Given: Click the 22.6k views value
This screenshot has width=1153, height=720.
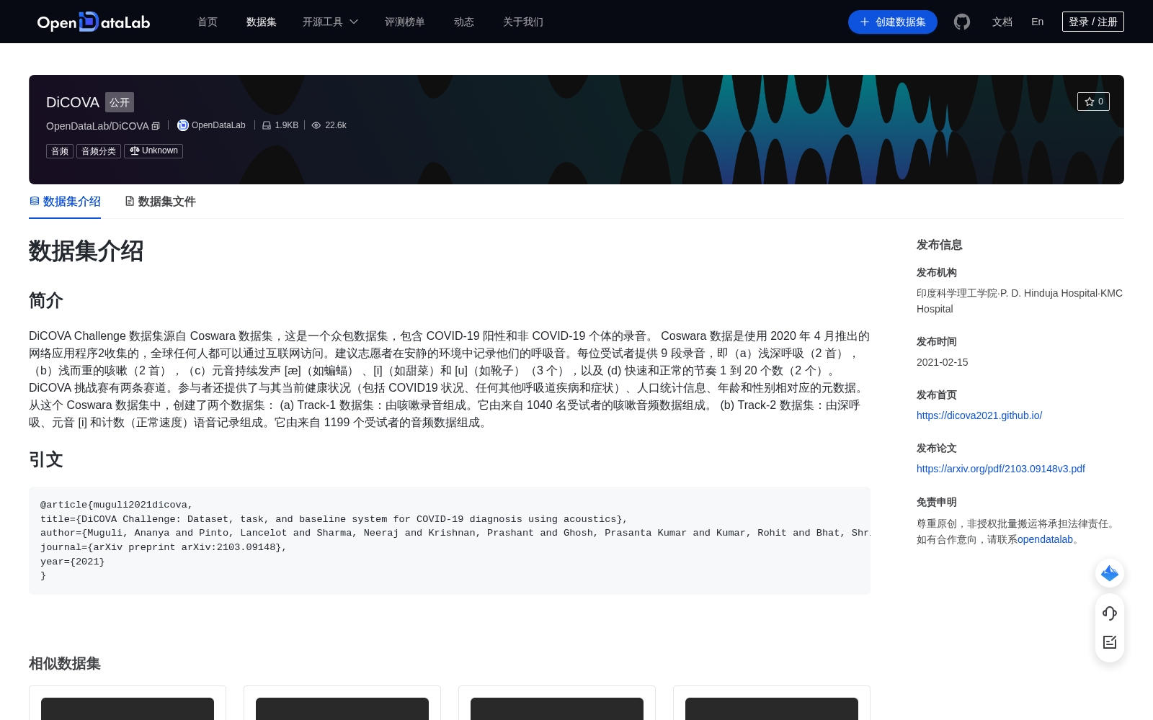Looking at the screenshot, I should click(336, 125).
